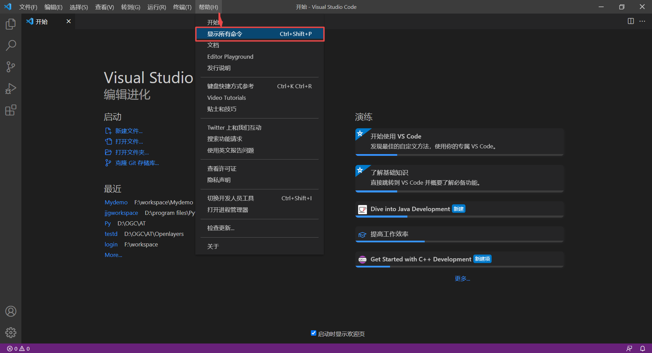The width and height of the screenshot is (652, 353).
Task: Click the open file icon beside 打开文件
Action: coord(108,142)
